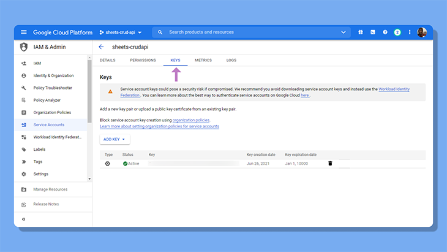Open the gift icon in top bar
Image resolution: width=447 pixels, height=252 pixels.
361,32
